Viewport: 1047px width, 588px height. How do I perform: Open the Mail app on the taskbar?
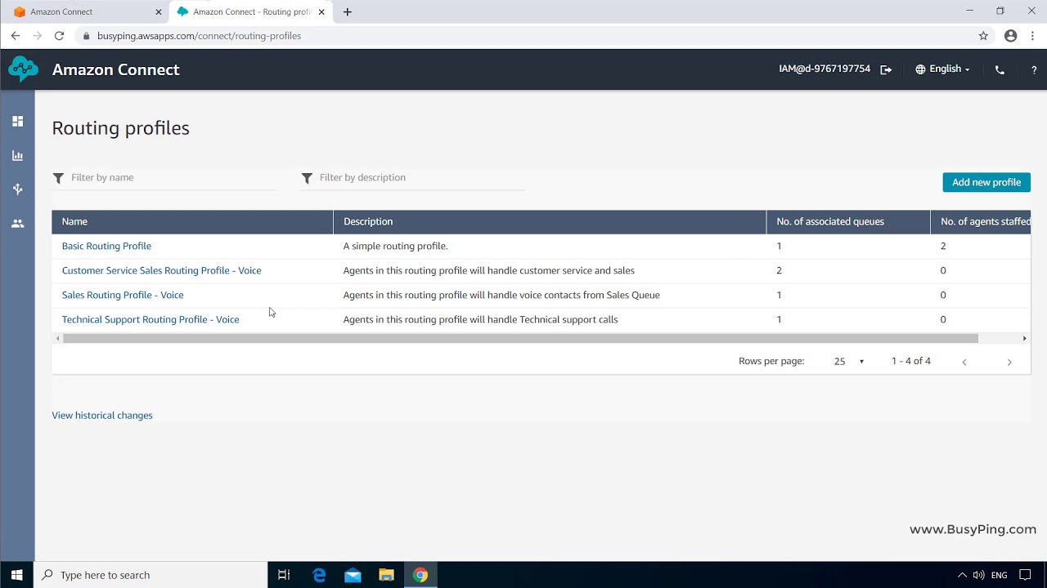pyautogui.click(x=353, y=575)
